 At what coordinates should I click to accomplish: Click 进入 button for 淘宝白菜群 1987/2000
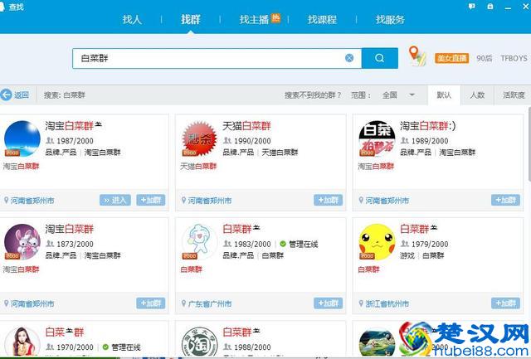point(115,200)
